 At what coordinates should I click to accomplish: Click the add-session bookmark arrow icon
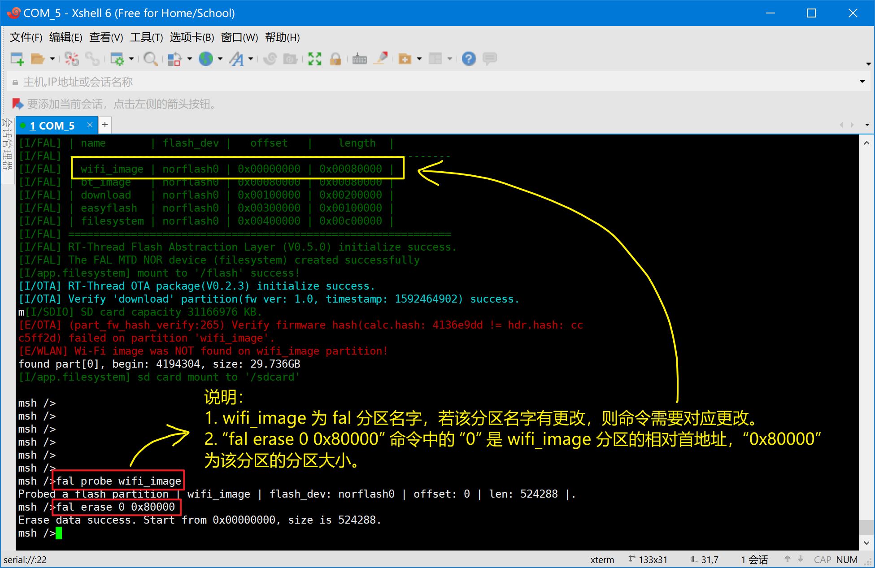pos(17,104)
